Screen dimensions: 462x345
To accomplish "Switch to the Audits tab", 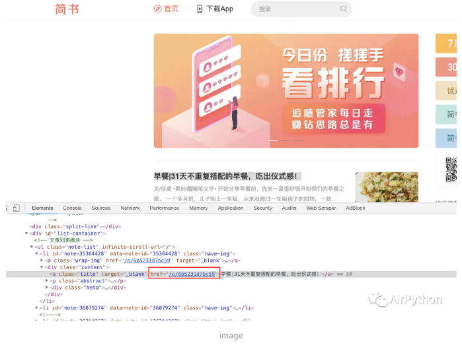I will coord(289,208).
